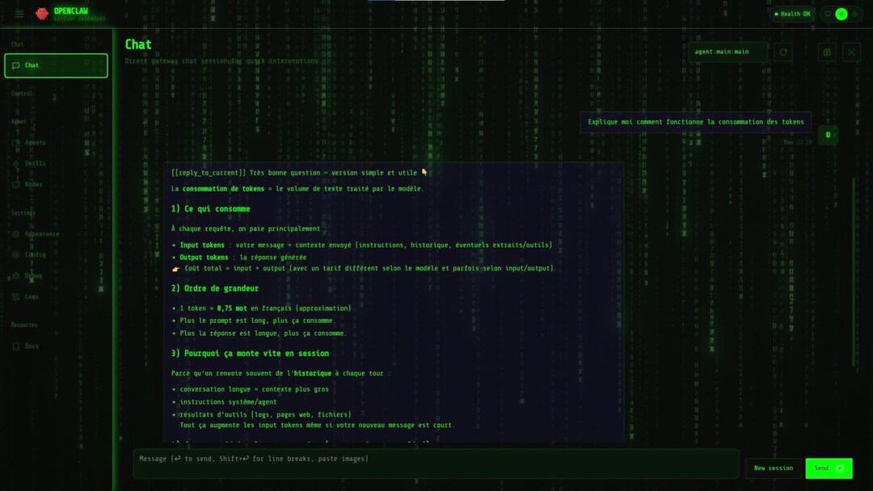
Task: Click 'instructions système/agent' bullet
Action: tap(225, 402)
